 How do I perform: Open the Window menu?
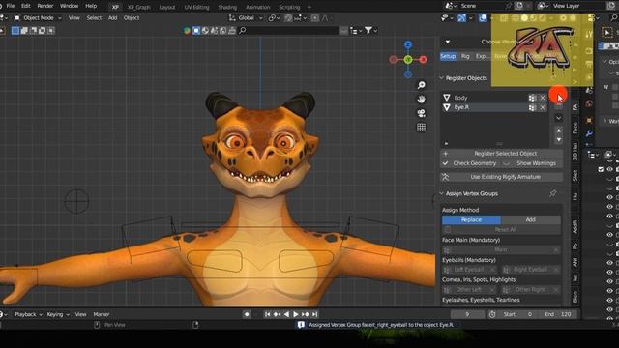69,6
